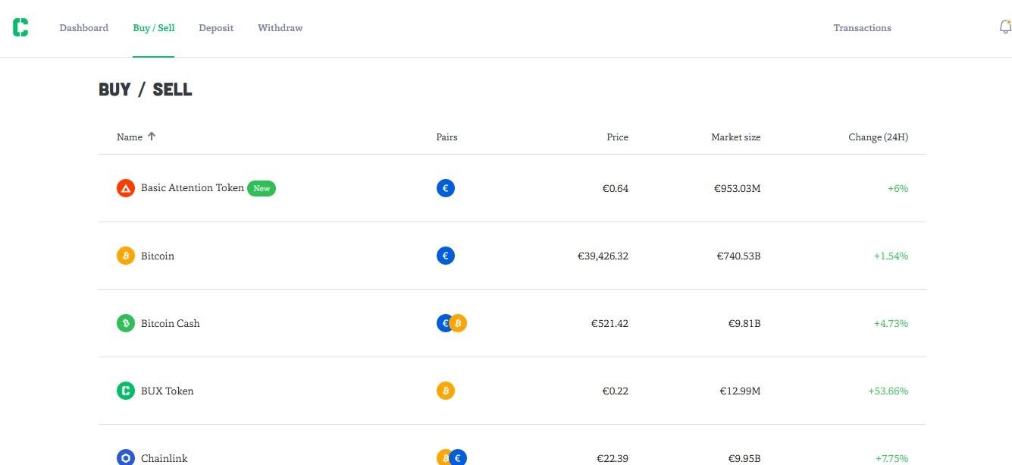Select the Buy / Sell tab

[x=154, y=28]
